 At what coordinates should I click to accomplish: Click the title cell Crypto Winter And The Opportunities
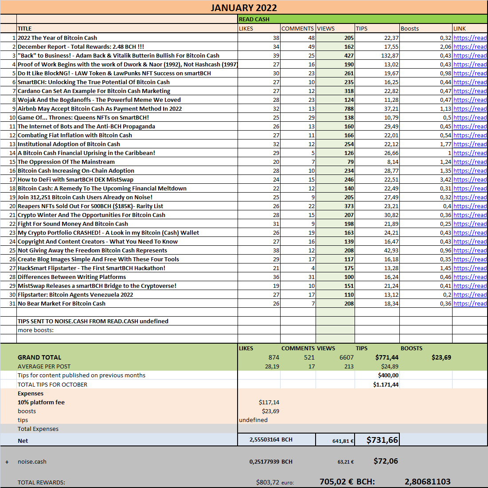pyautogui.click(x=127, y=215)
